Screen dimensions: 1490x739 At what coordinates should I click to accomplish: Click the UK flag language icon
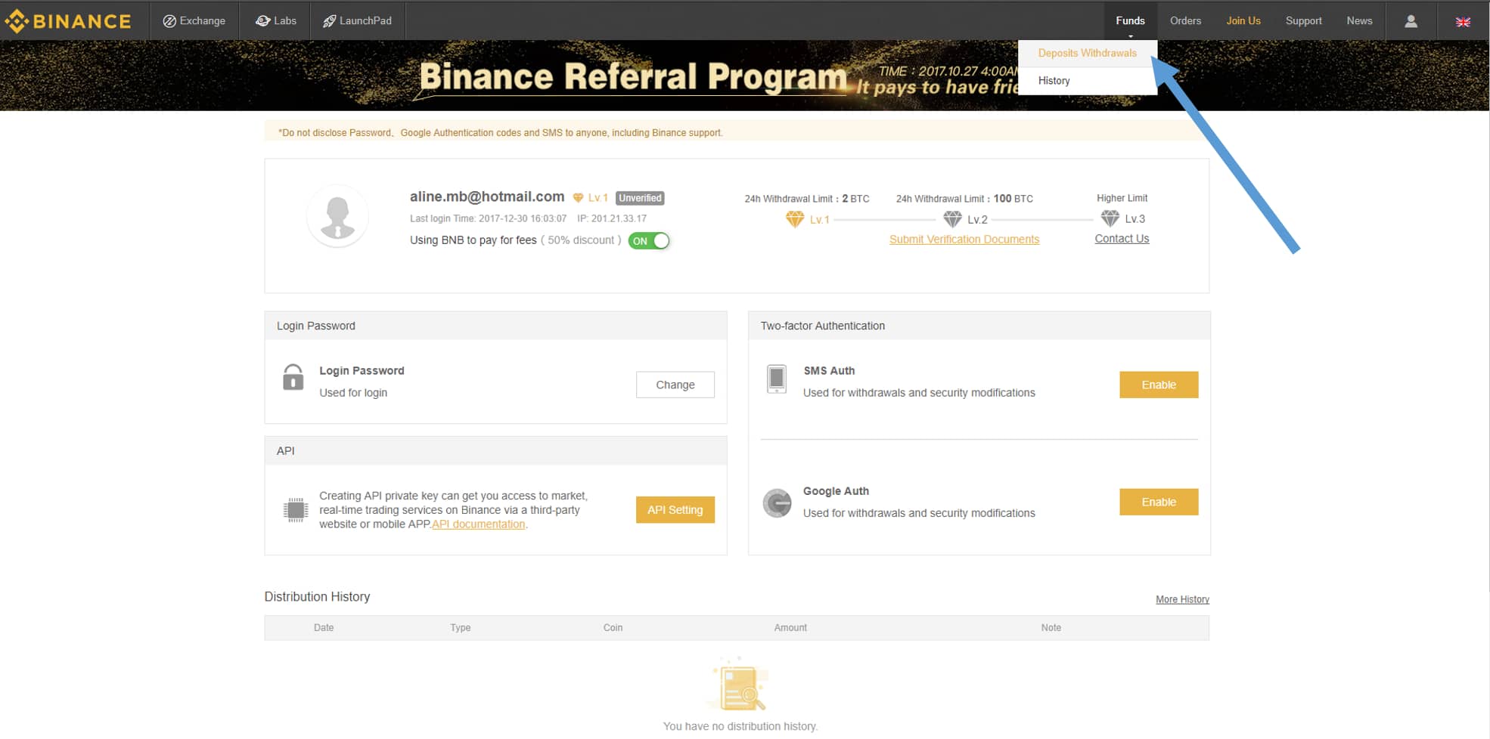(1463, 22)
